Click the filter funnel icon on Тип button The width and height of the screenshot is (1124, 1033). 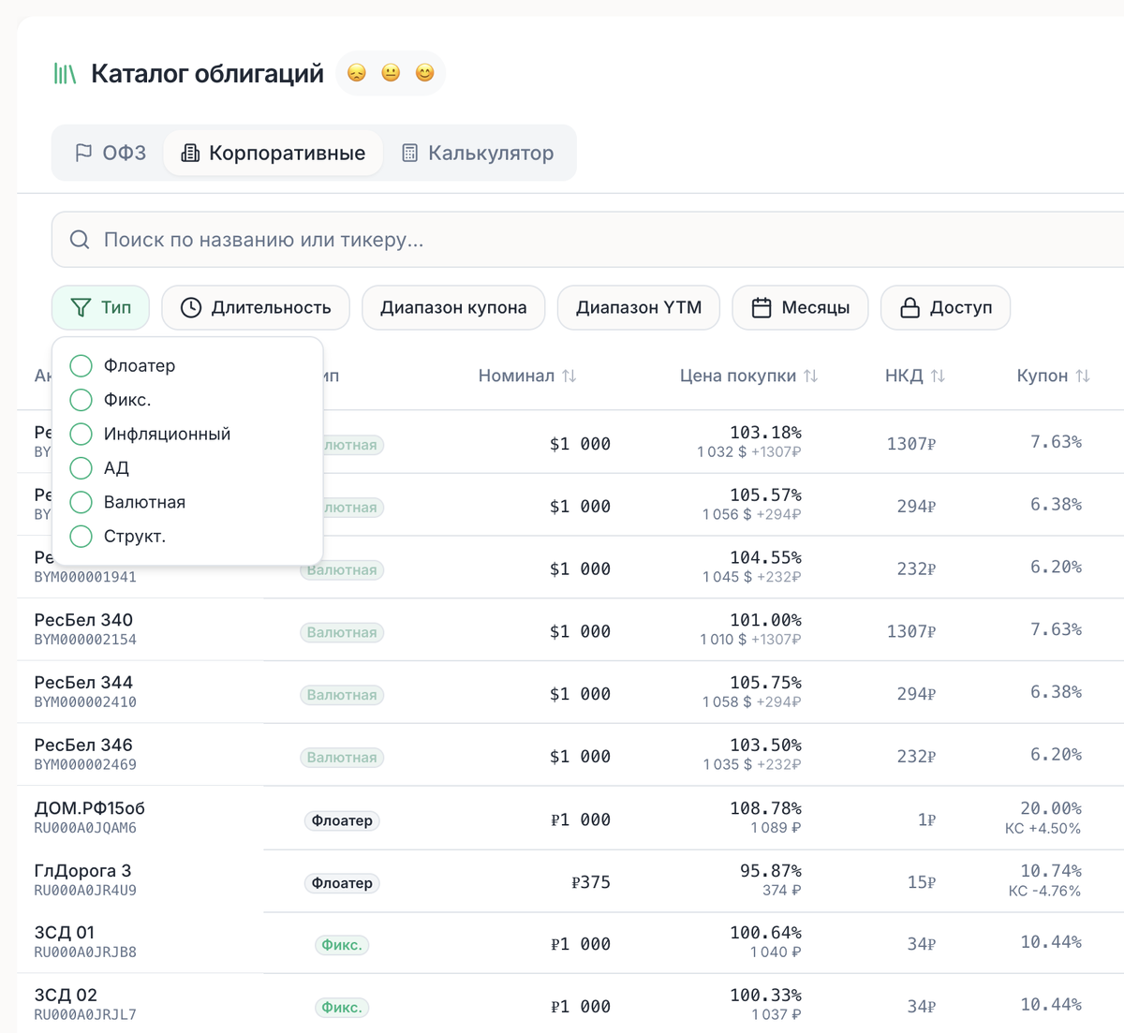point(80,307)
